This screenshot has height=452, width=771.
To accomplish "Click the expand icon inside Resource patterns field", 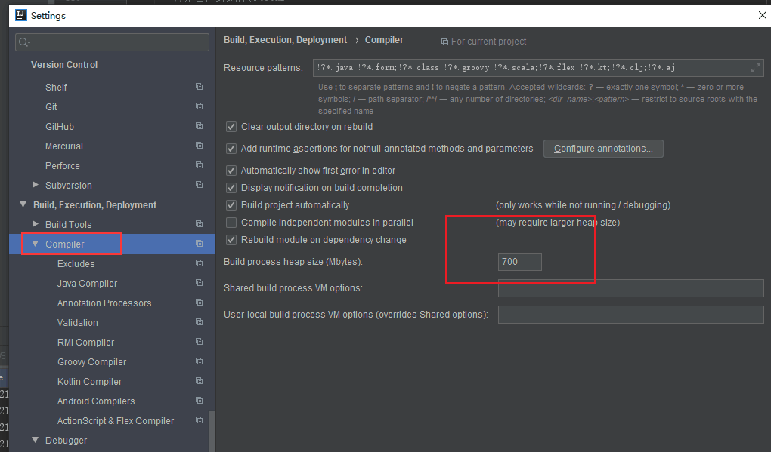I will point(755,67).
